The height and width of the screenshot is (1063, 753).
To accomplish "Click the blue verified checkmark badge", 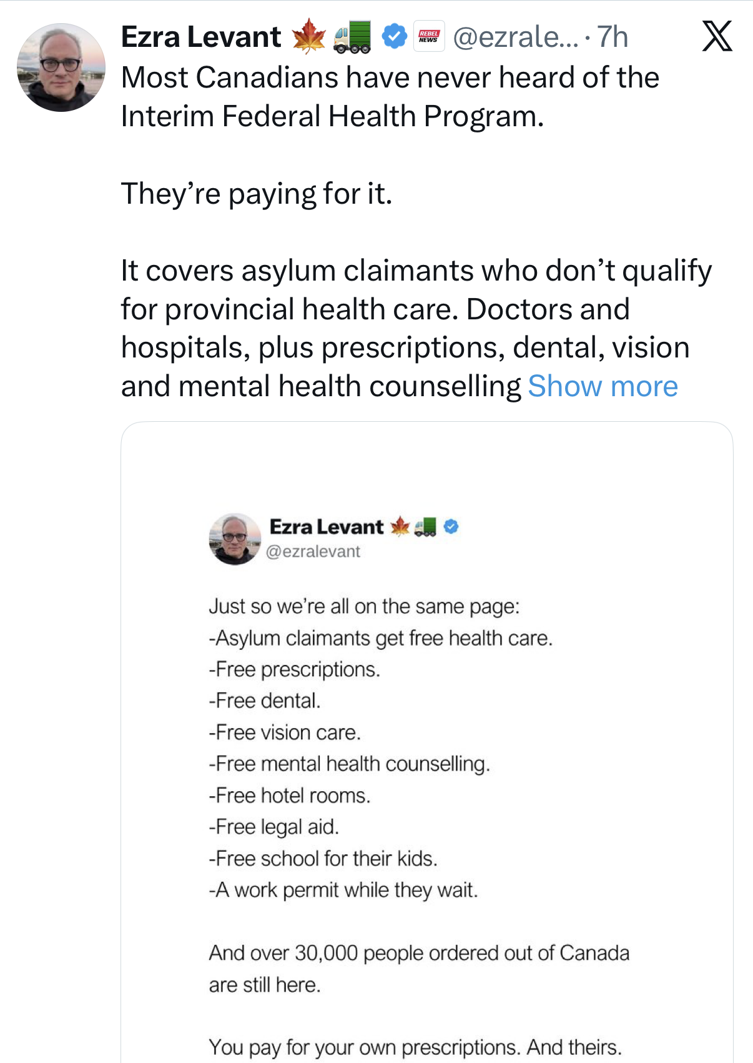I will point(395,36).
